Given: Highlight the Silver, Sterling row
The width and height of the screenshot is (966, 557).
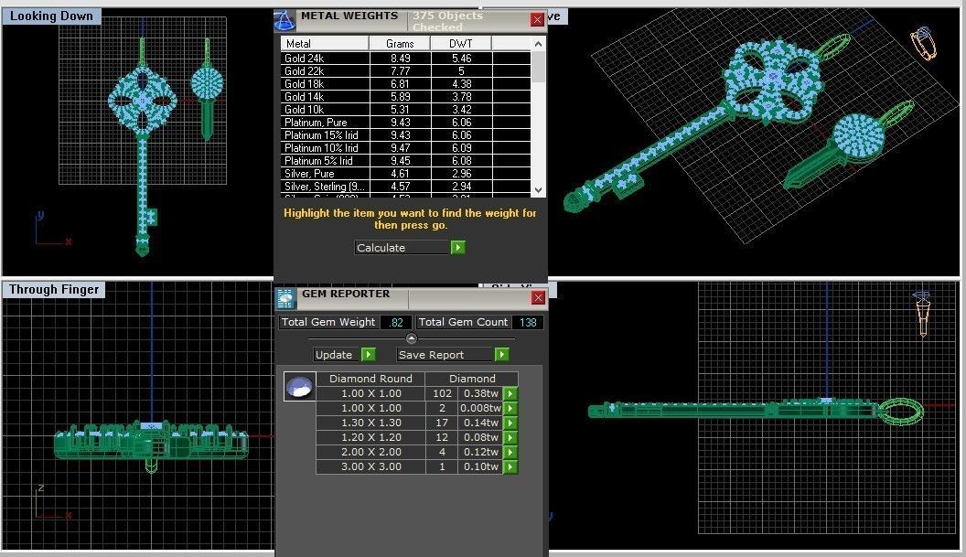Looking at the screenshot, I should point(406,186).
